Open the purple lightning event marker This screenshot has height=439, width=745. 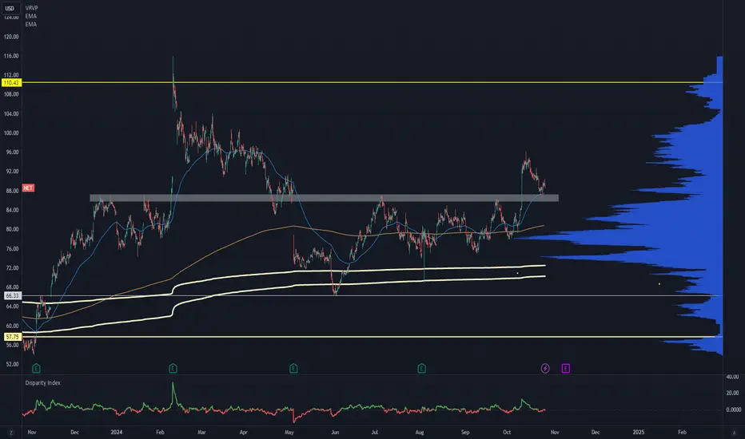tap(545, 368)
